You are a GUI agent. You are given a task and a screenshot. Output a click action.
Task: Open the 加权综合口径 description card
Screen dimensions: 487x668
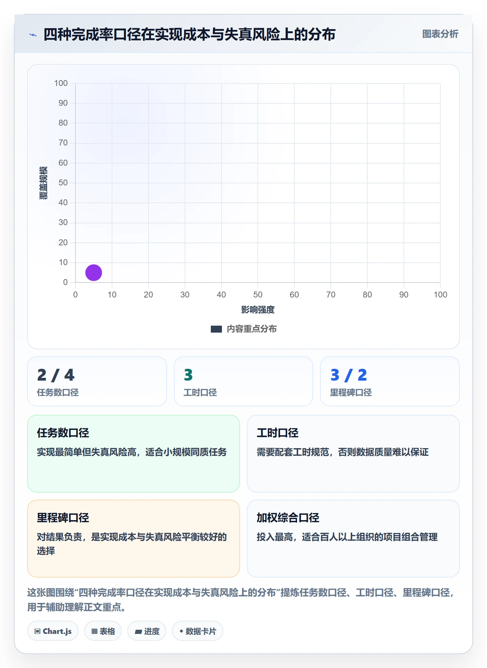353,539
